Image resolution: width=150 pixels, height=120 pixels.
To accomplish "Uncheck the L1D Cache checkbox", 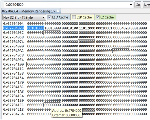I will click(49, 17).
